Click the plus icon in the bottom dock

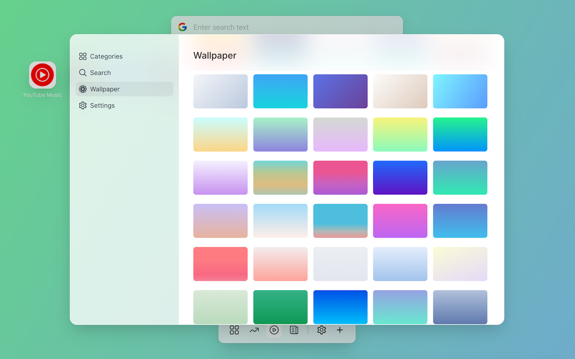(340, 330)
